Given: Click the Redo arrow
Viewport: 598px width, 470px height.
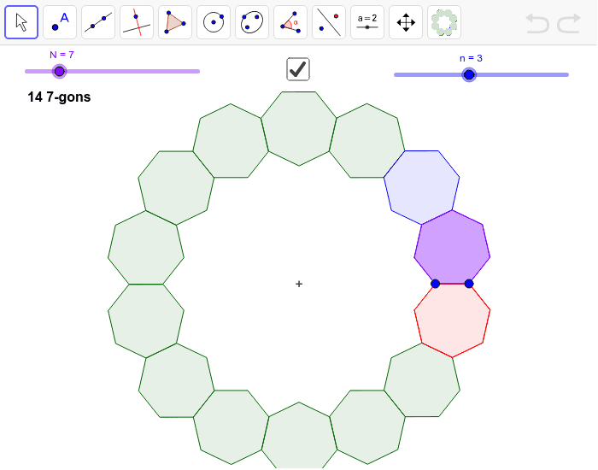Looking at the screenshot, I should [569, 23].
